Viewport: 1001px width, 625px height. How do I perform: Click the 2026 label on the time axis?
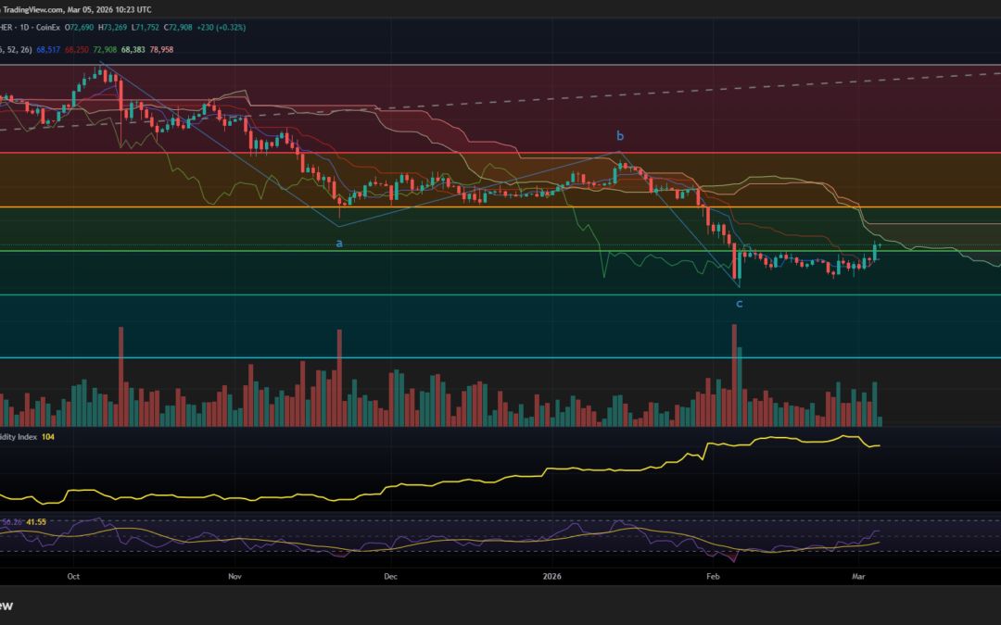point(552,576)
